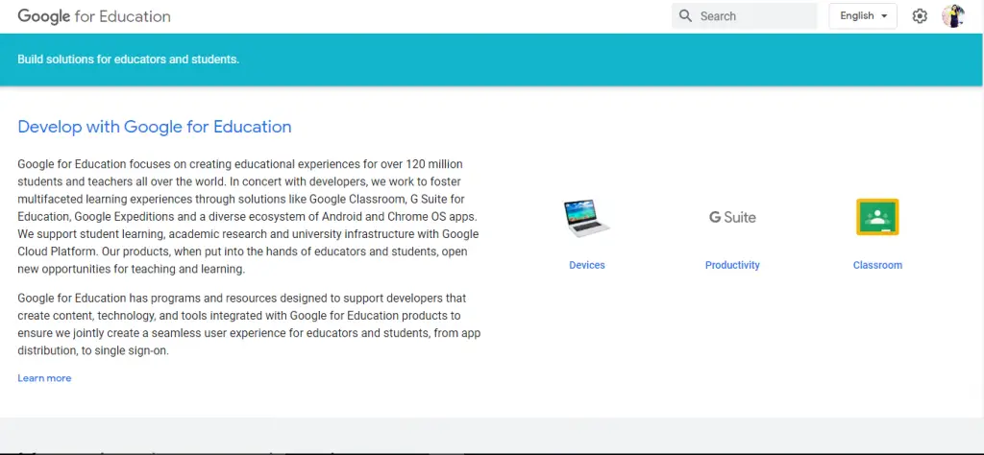Click the caret arrow beside English
984x455 pixels.
(x=883, y=16)
